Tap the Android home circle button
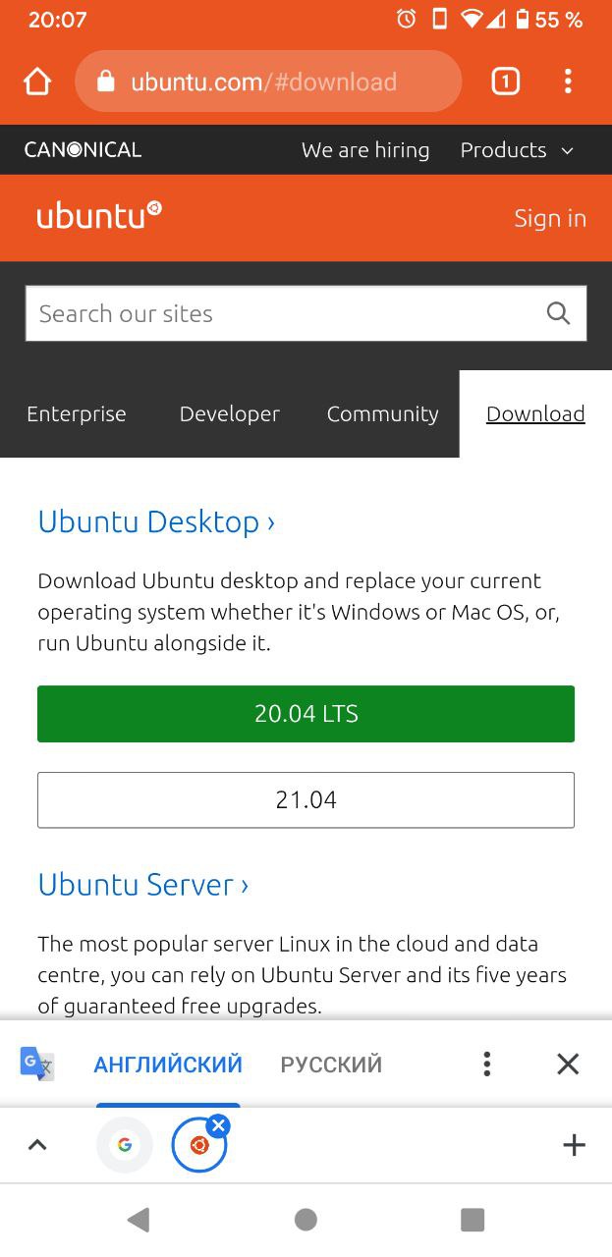 tap(306, 1220)
